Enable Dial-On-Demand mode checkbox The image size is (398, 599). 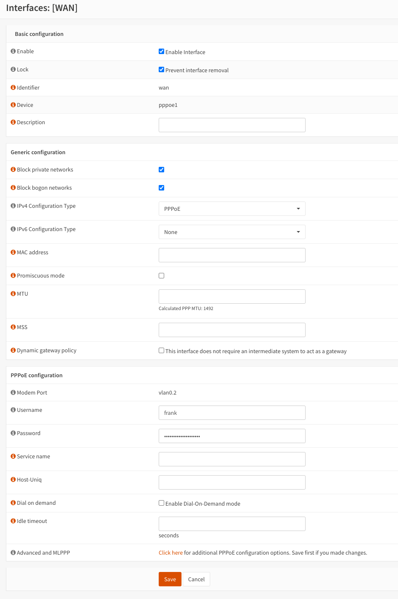pyautogui.click(x=161, y=503)
